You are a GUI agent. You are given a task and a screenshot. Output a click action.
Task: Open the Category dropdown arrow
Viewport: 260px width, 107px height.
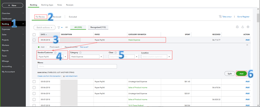tap(101, 57)
